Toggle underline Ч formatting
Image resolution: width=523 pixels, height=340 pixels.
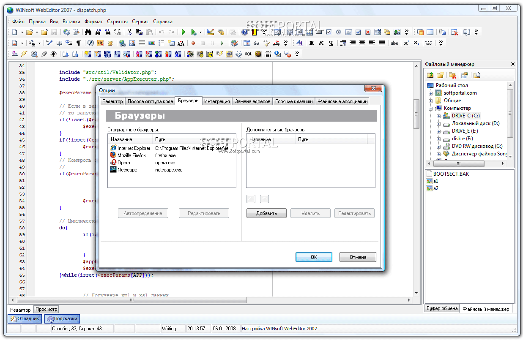click(331, 43)
